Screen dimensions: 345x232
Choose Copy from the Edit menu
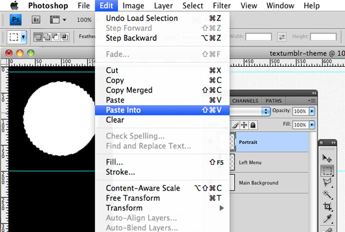(x=162, y=80)
